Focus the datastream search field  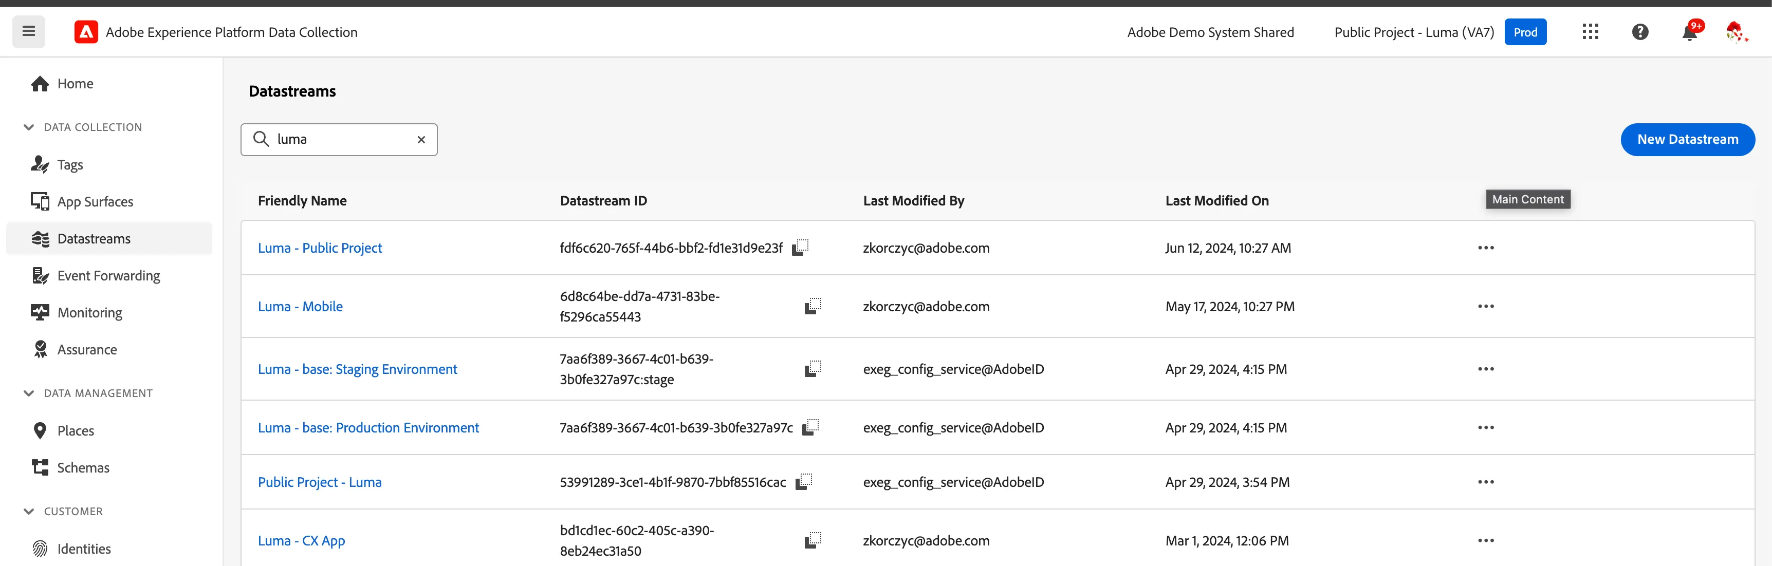[x=339, y=140]
